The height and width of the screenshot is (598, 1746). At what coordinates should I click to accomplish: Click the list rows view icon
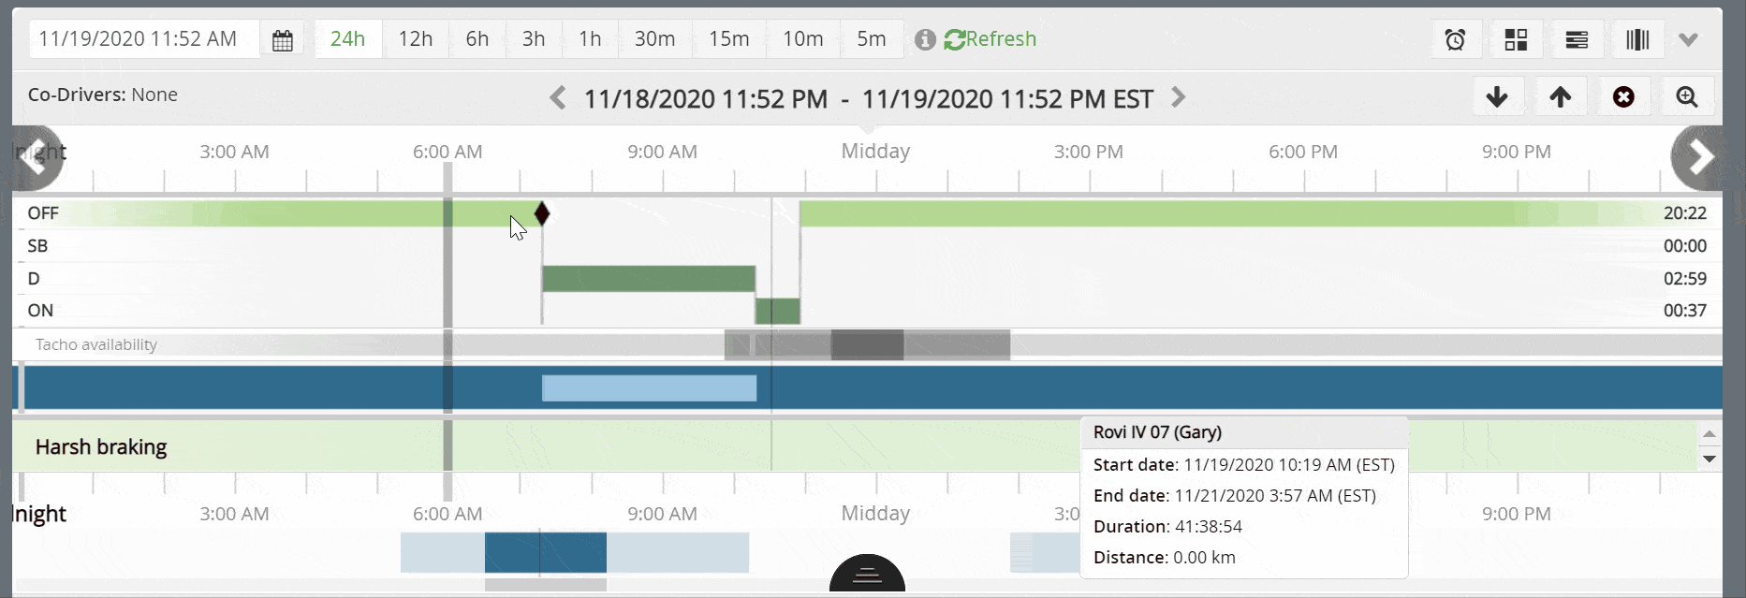(1577, 39)
